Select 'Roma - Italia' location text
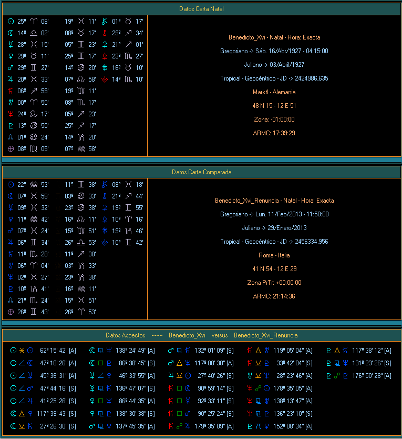 [274, 255]
